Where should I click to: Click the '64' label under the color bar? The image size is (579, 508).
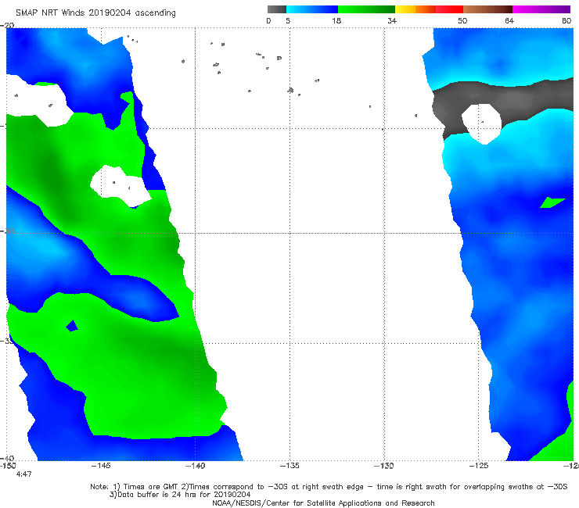click(x=509, y=20)
